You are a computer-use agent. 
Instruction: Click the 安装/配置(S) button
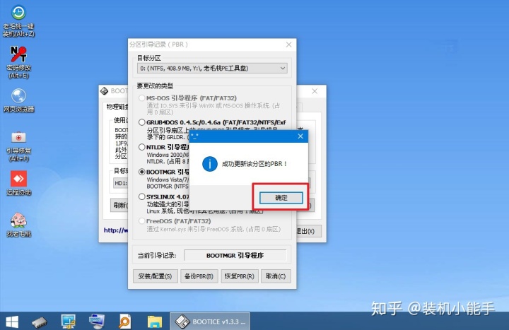(155, 276)
